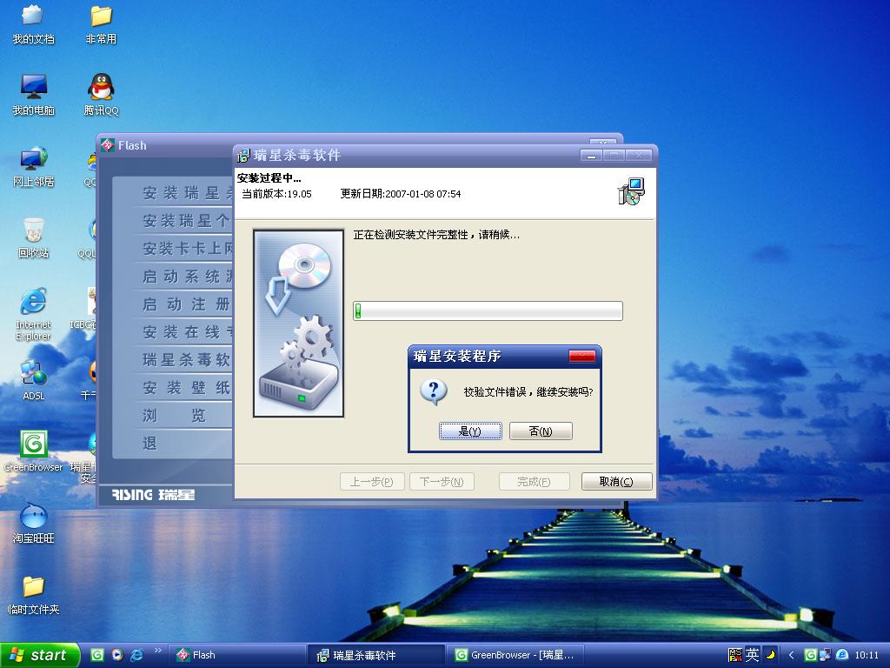
Task: Click GreenBrowser tray icon
Action: click(x=811, y=655)
